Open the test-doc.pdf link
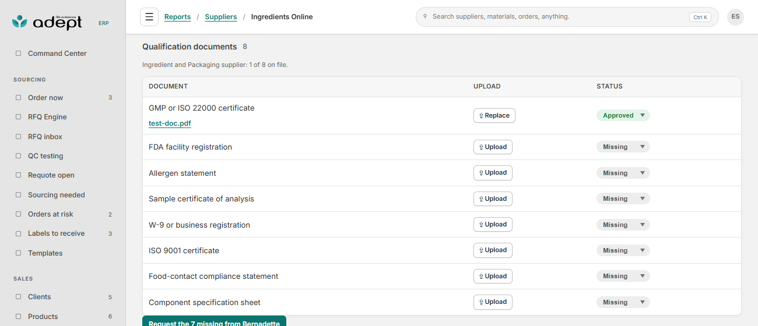 click(170, 123)
